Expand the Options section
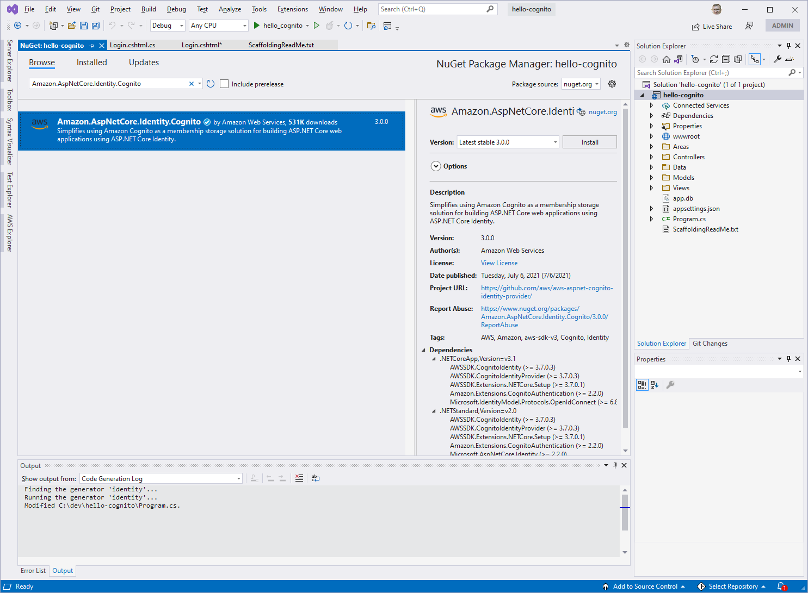Image resolution: width=808 pixels, height=593 pixels. [436, 166]
